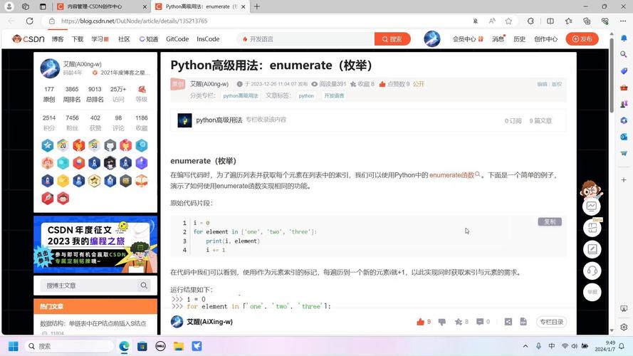
Task: Click the page vertical scrollbar
Action: (612, 77)
